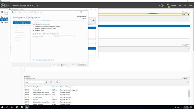194x109 pixels.
Task: Open Task View on the taskbar
Action: click(x=12, y=107)
